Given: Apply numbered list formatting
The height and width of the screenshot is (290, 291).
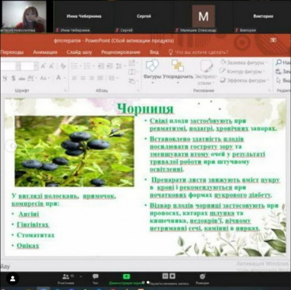Looking at the screenshot, I should (x=88, y=66).
